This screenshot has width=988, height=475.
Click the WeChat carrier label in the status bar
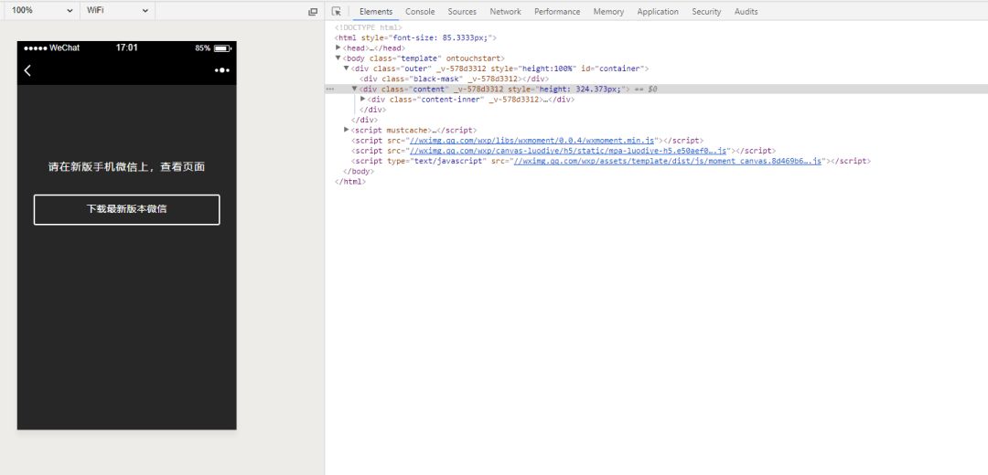[x=64, y=47]
